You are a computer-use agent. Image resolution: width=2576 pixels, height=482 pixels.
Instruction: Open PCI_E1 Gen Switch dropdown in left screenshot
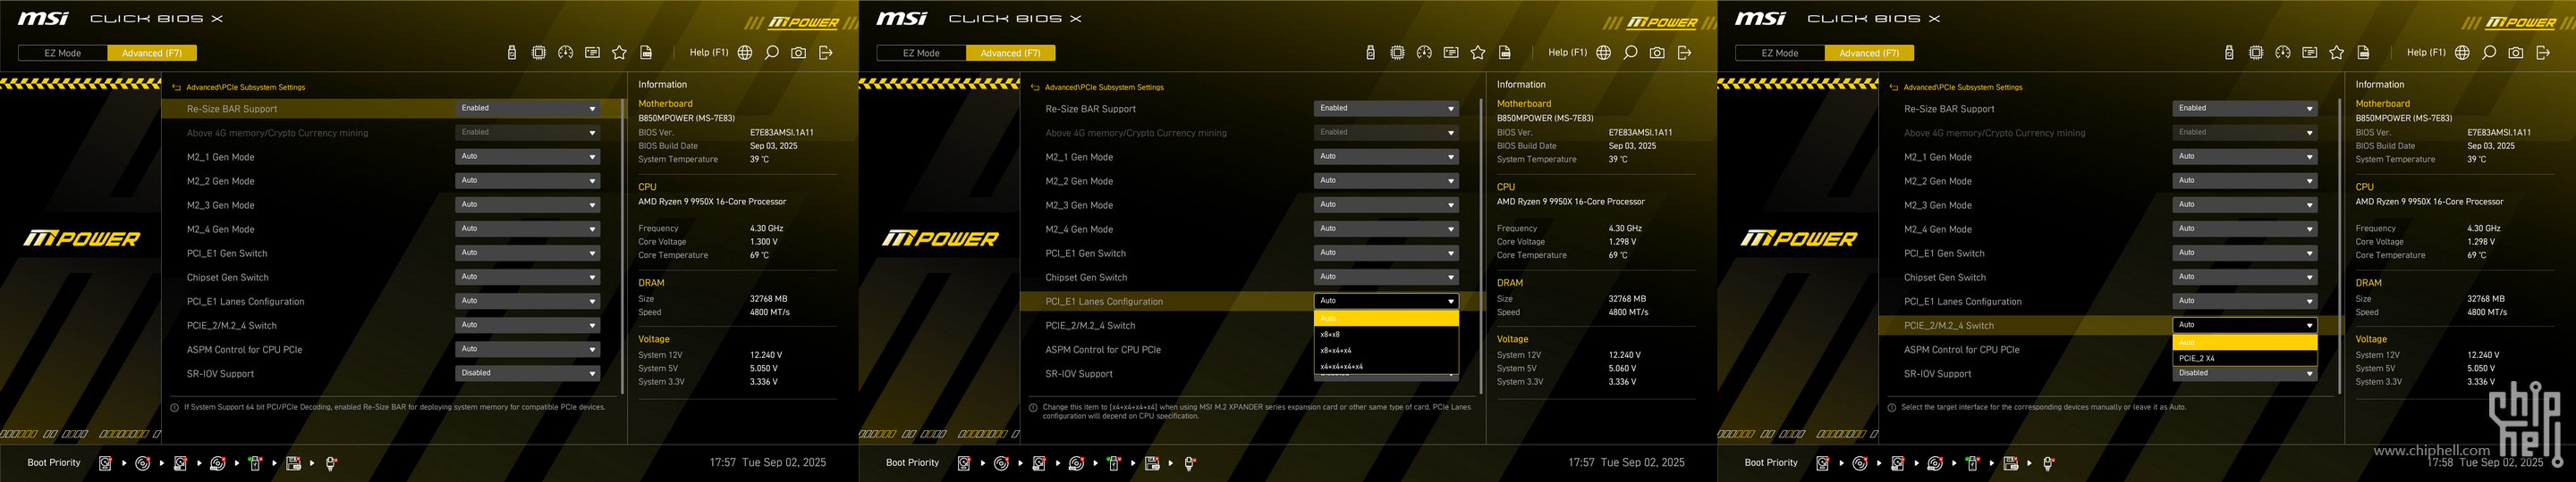click(x=528, y=253)
